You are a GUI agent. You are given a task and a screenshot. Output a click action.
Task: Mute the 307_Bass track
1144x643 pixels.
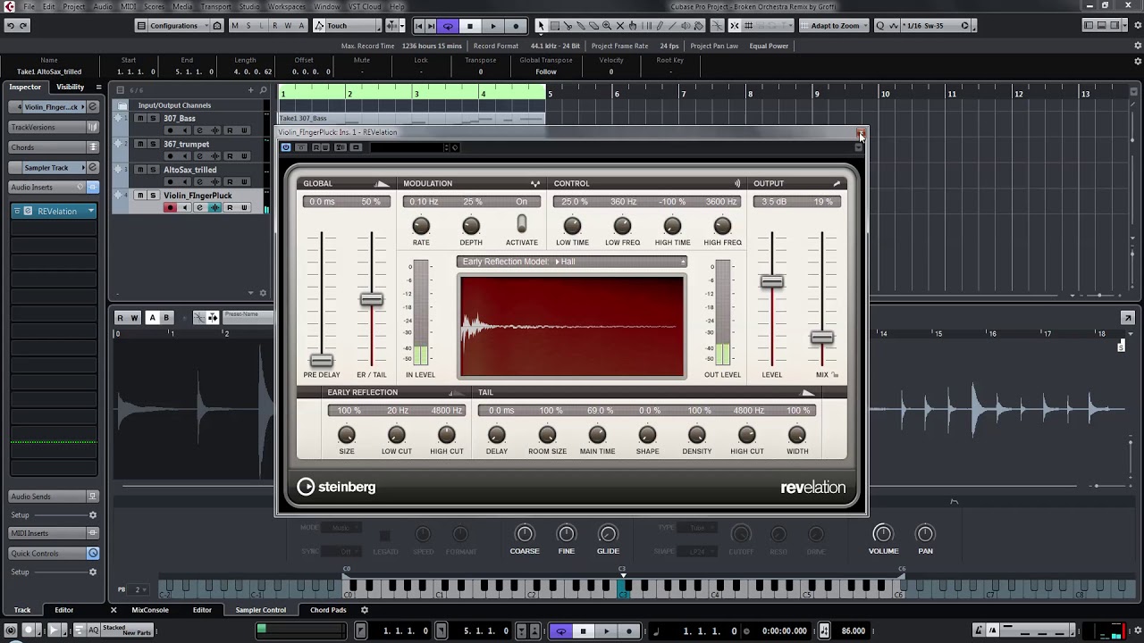(x=140, y=118)
